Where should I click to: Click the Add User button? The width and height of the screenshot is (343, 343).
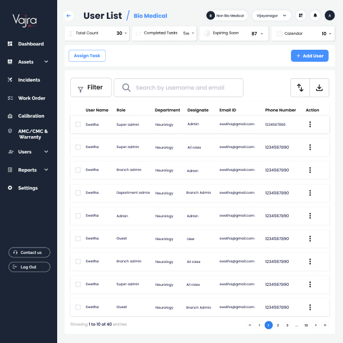[309, 55]
